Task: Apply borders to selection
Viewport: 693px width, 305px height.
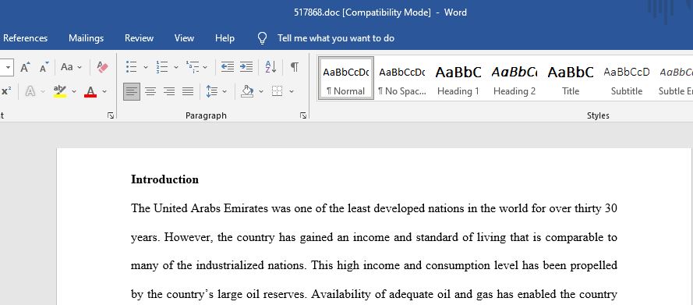Action: pyautogui.click(x=277, y=91)
